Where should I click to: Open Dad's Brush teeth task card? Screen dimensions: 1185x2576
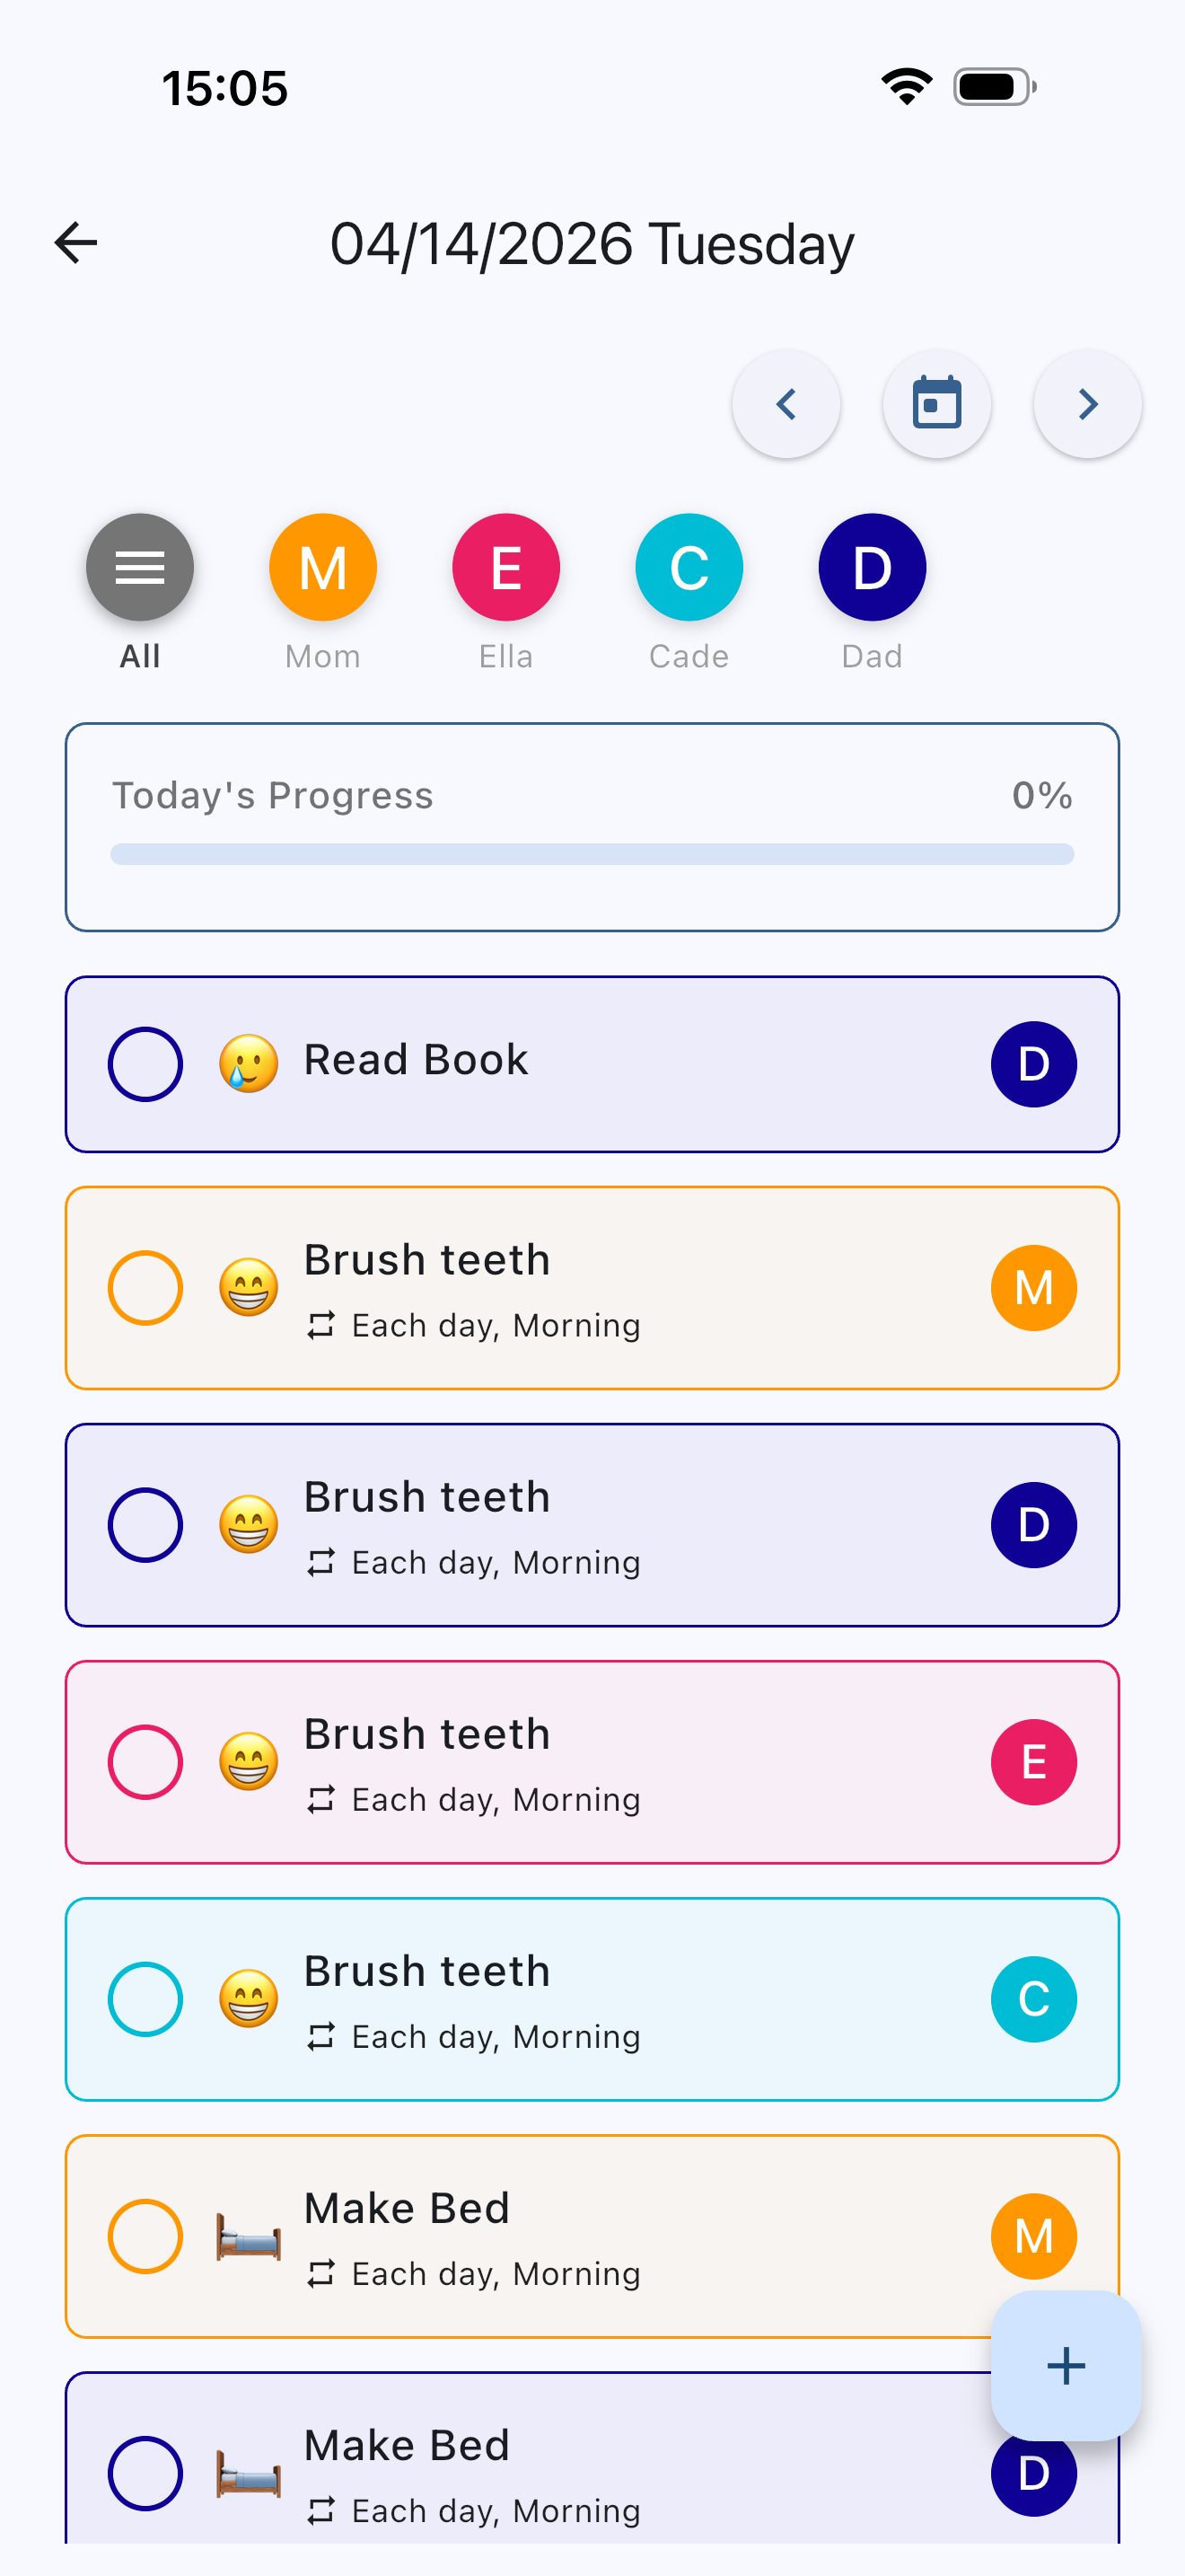click(x=592, y=1525)
